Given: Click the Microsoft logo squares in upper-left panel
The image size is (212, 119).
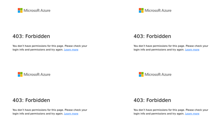Looking at the screenshot, I should [x=20, y=11].
